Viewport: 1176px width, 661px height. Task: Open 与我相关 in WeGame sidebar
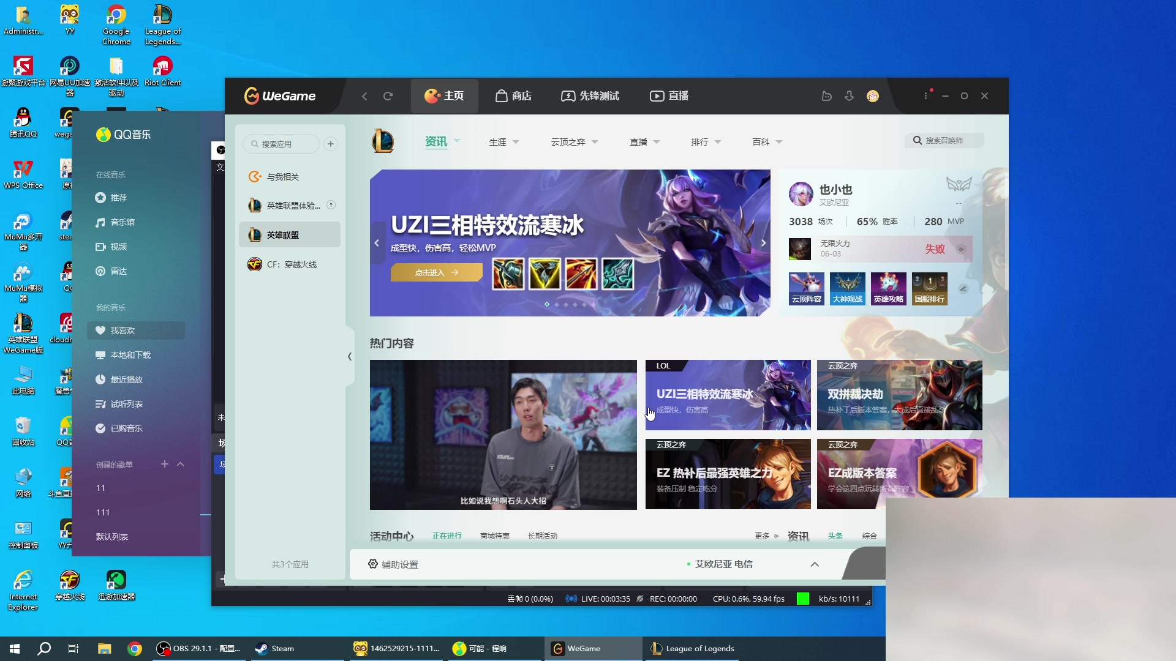[290, 177]
